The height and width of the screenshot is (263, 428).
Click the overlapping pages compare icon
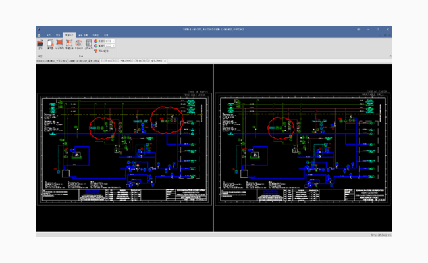point(79,43)
